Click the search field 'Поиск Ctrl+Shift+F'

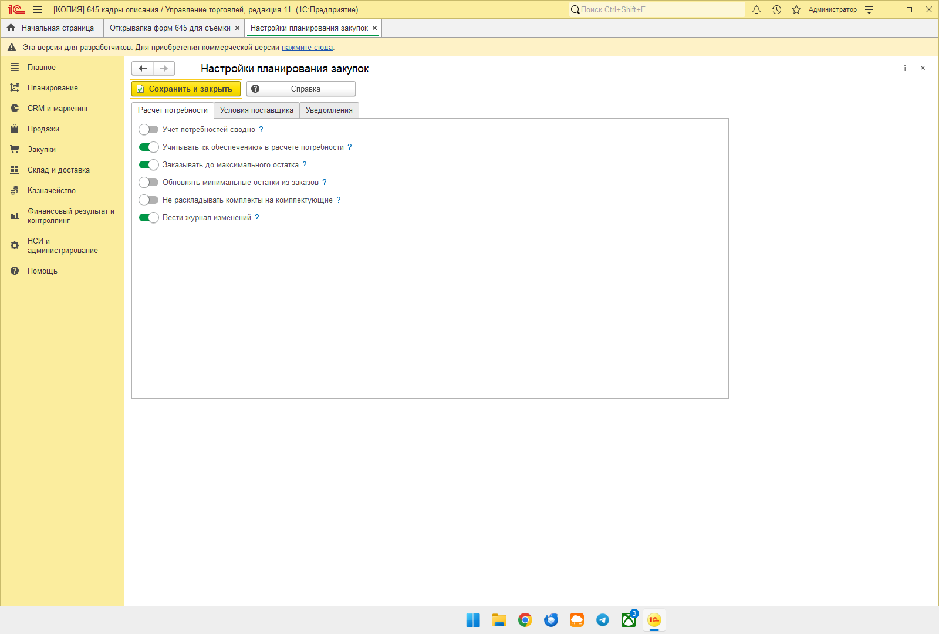point(657,9)
